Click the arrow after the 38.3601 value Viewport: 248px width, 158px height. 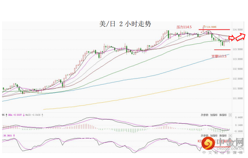(13, 135)
